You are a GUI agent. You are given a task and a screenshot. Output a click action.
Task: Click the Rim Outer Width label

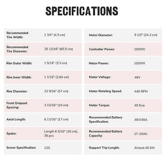[x=19, y=63]
